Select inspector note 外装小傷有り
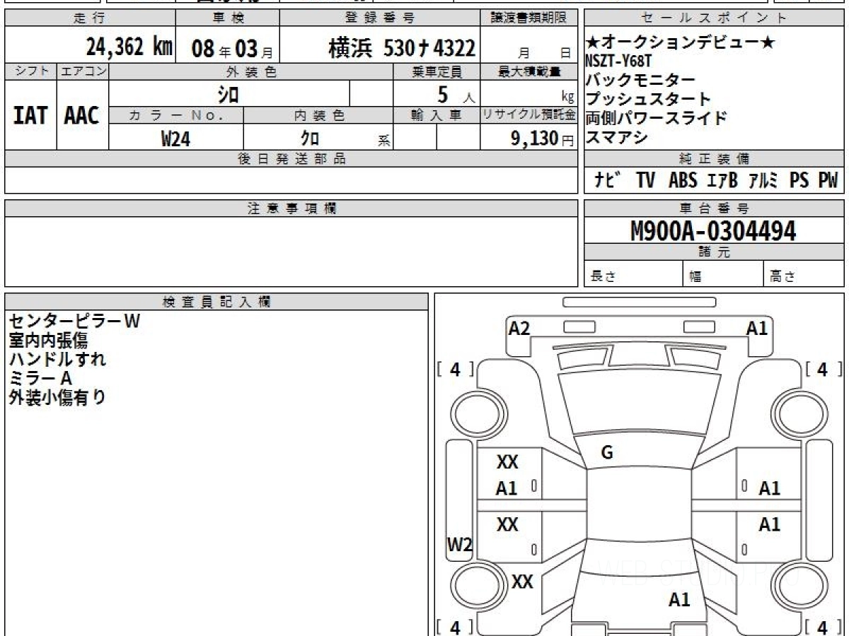Screen dimensions: 849x636 coord(57,397)
